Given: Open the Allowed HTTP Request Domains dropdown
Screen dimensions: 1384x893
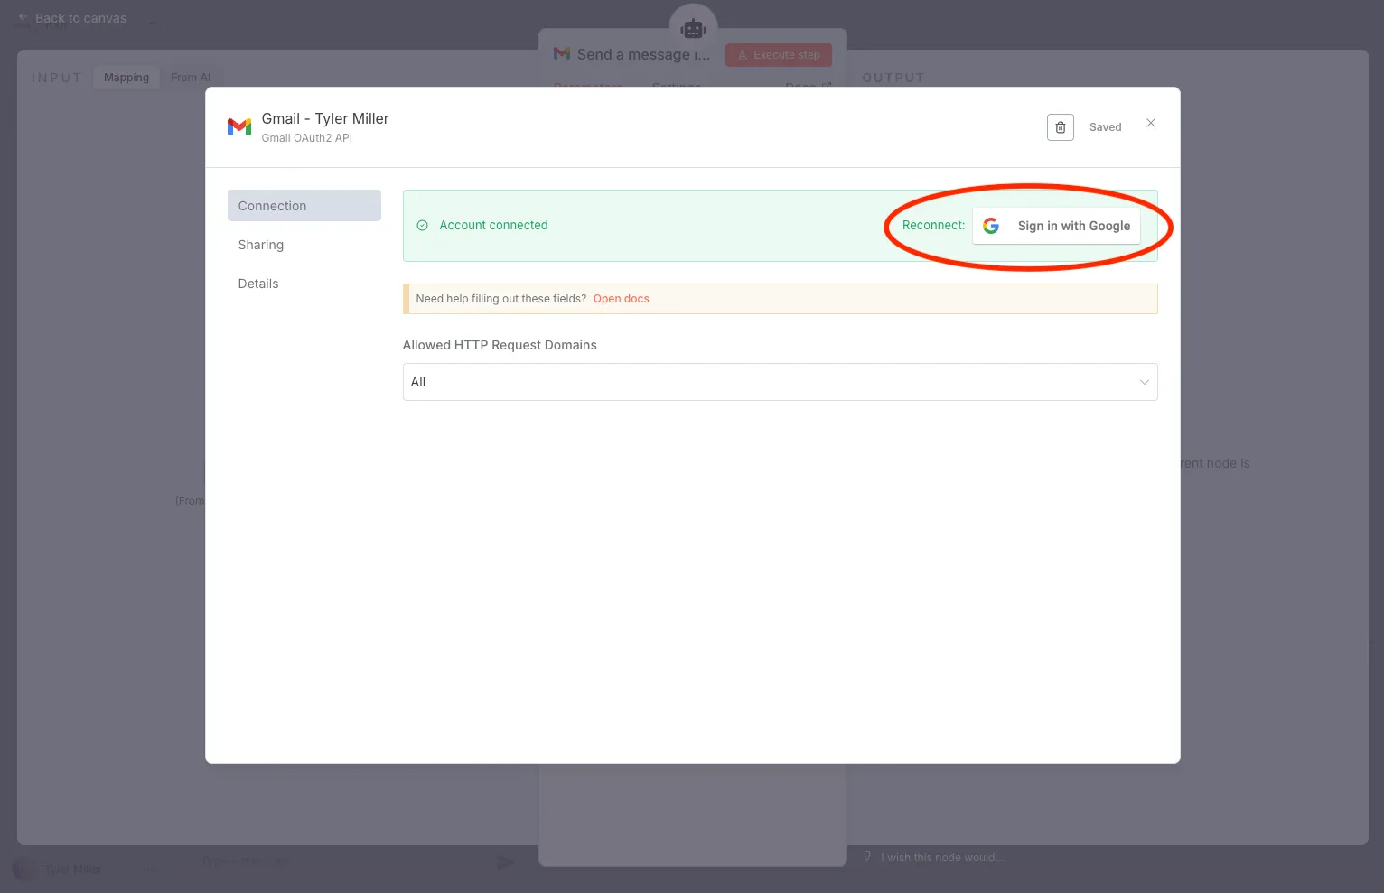Looking at the screenshot, I should [x=780, y=382].
